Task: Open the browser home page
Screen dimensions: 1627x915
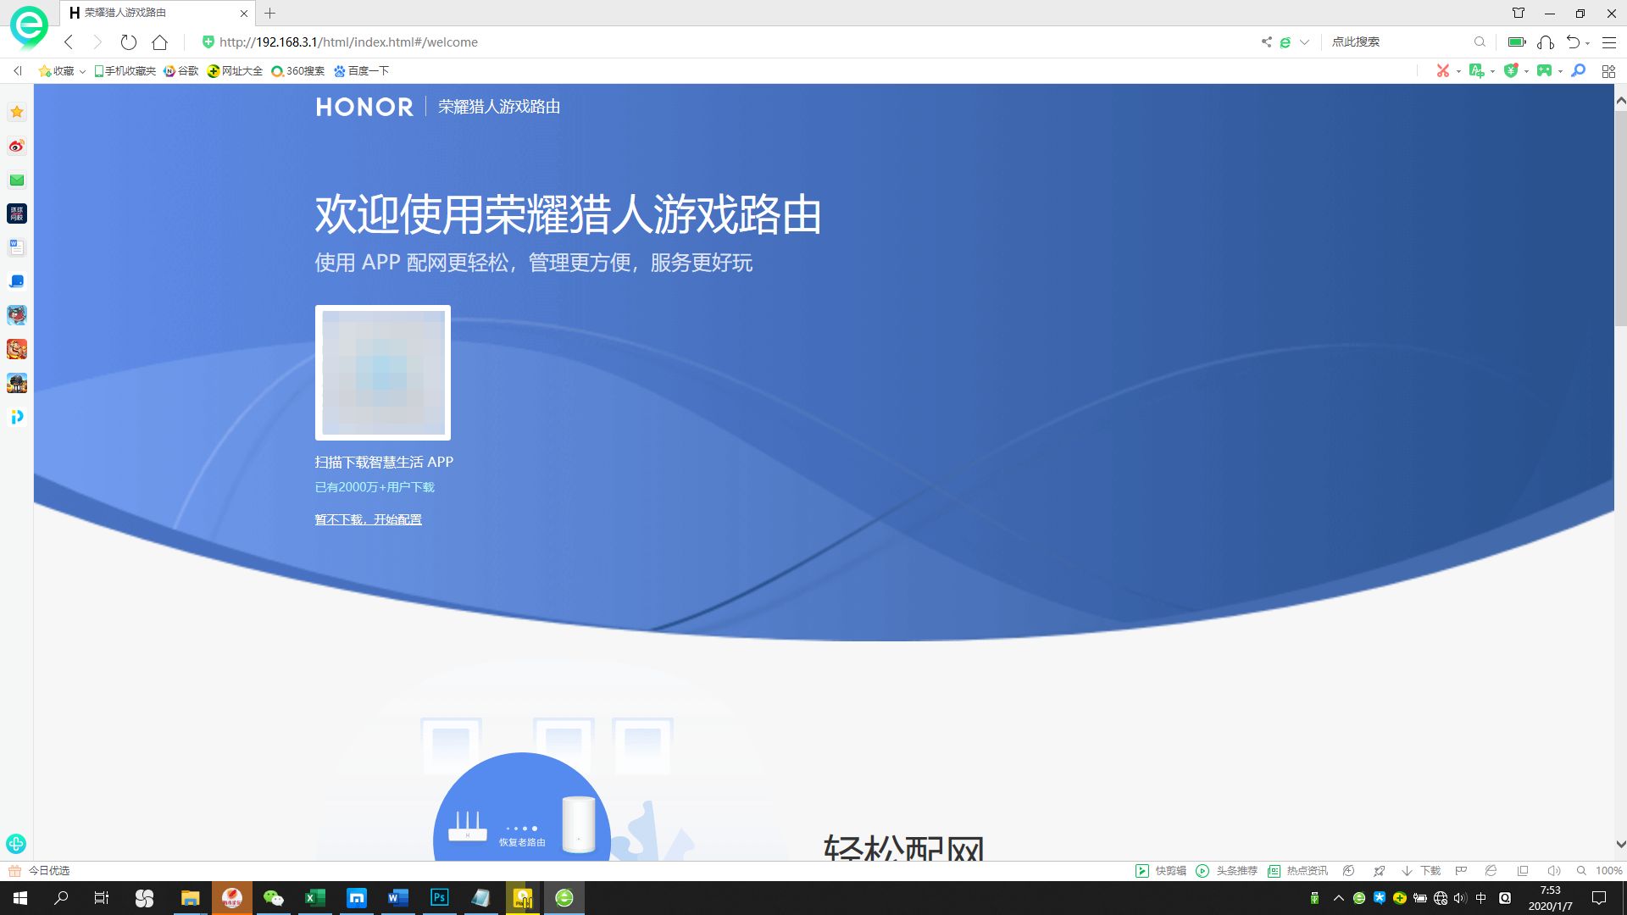Action: 159,42
